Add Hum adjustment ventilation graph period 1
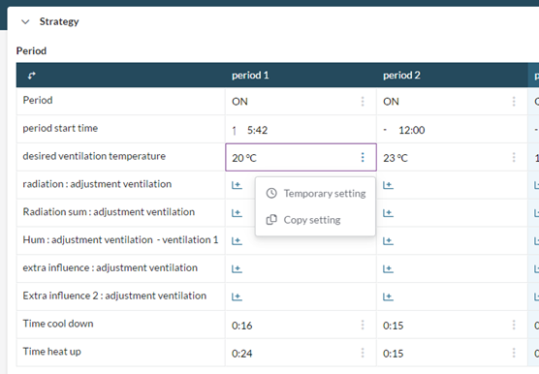The image size is (539, 374). pyautogui.click(x=237, y=241)
